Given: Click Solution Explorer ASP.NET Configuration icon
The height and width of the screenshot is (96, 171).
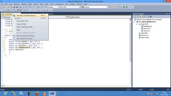Looking at the screenshot, I should (x=151, y=17).
